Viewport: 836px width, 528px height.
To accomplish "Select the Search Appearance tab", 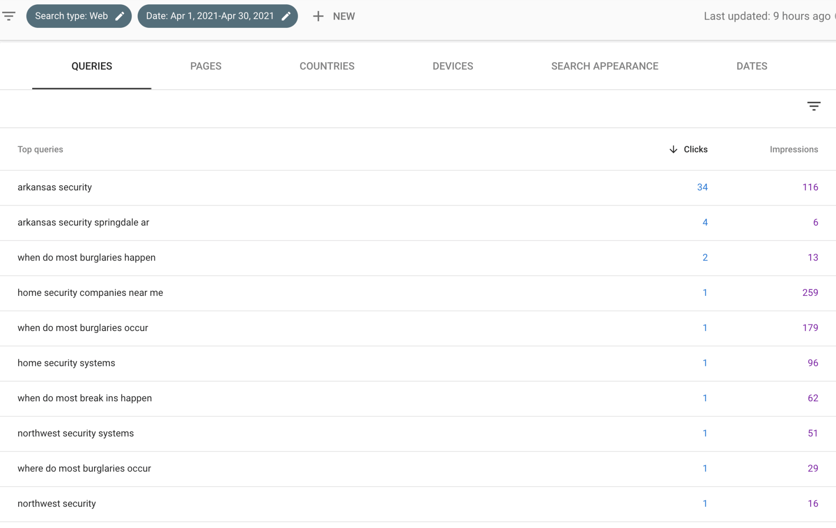I will pyautogui.click(x=604, y=66).
